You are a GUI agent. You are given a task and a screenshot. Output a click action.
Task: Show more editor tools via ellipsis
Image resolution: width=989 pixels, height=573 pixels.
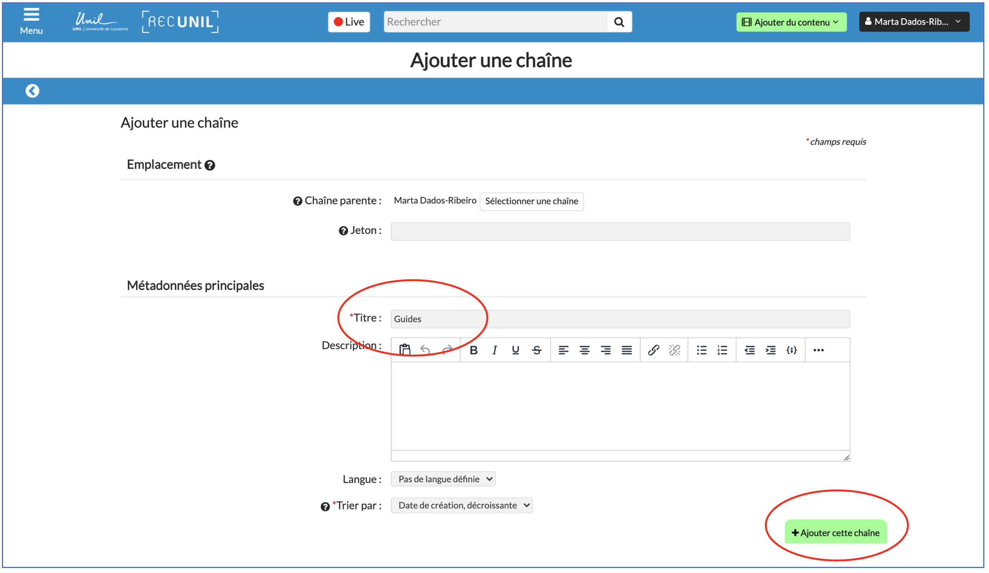(x=818, y=350)
